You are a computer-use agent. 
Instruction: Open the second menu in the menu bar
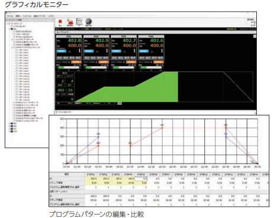(18, 16)
